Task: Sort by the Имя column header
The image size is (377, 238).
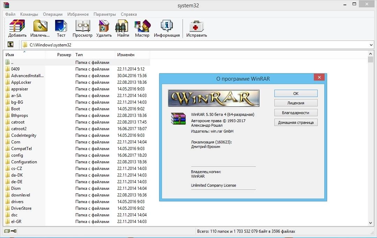Action: [x=24, y=54]
